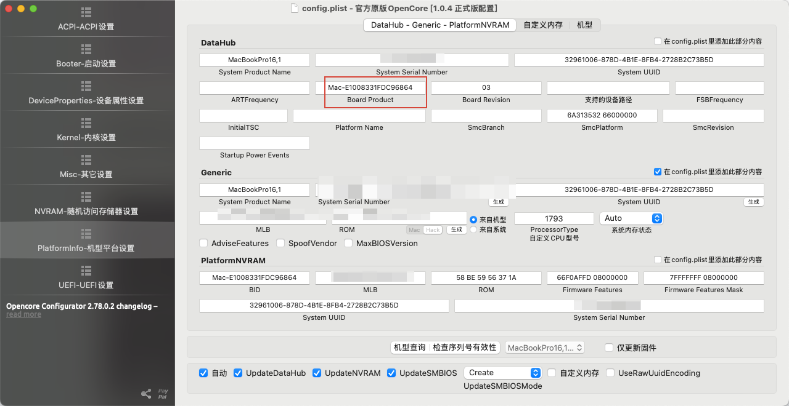Expand the Auto system memory status dropdown

click(631, 218)
